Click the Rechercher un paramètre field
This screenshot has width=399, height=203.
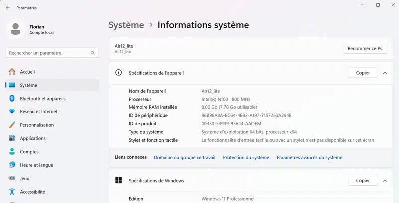point(47,53)
